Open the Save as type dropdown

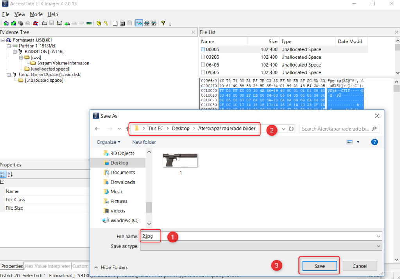point(261,246)
